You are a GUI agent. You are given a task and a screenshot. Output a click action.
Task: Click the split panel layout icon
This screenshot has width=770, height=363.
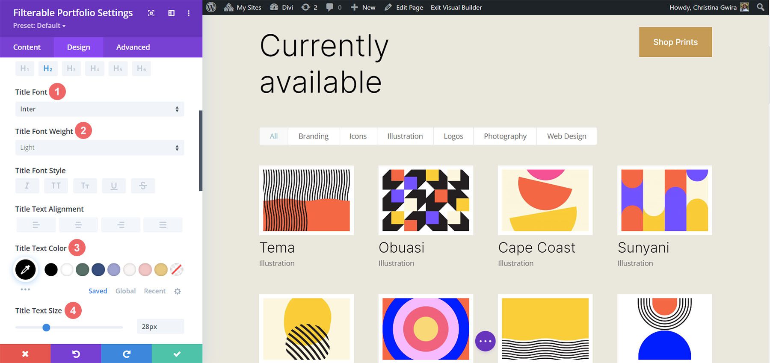pos(171,13)
